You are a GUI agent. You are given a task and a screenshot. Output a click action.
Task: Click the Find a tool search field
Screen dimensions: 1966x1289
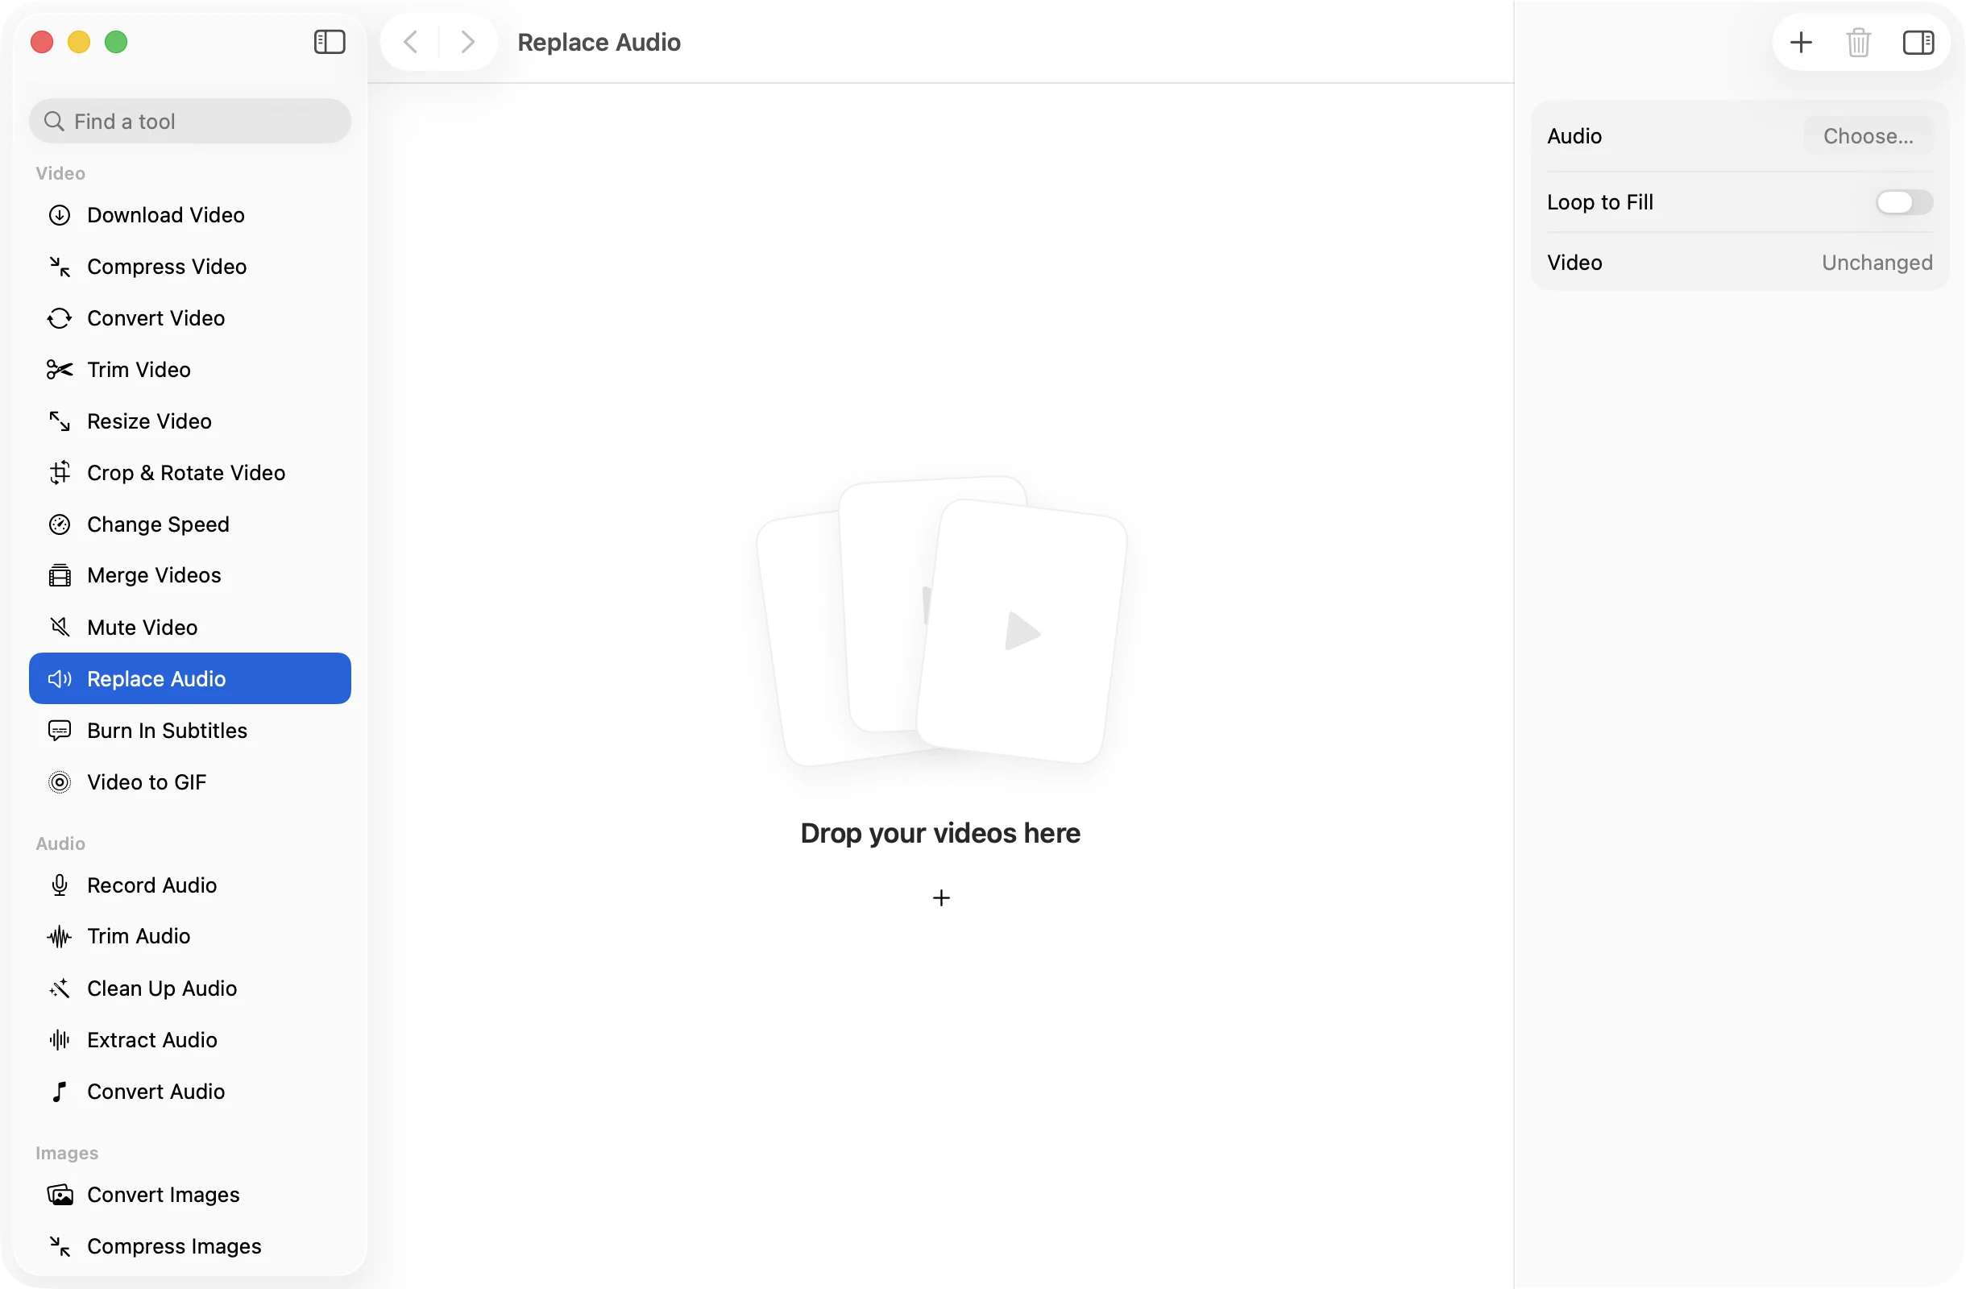pos(190,122)
